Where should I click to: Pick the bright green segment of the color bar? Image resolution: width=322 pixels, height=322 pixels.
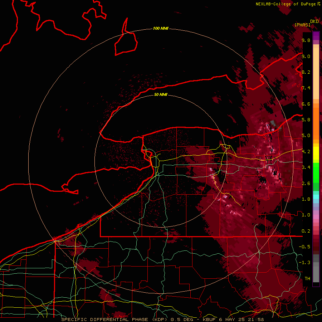pyautogui.click(x=316, y=173)
